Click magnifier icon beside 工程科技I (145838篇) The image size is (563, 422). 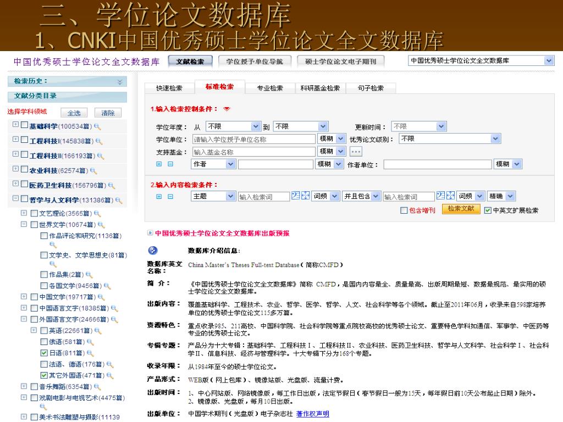point(99,141)
